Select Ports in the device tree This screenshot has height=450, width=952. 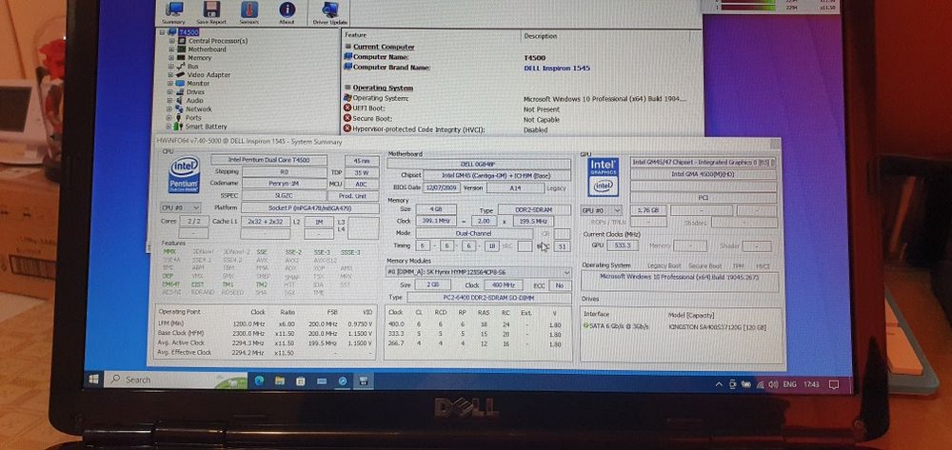pyautogui.click(x=193, y=118)
